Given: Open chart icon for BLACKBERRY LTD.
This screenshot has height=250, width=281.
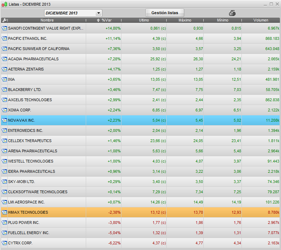Looking at the screenshot, I should pyautogui.click(x=4, y=90).
